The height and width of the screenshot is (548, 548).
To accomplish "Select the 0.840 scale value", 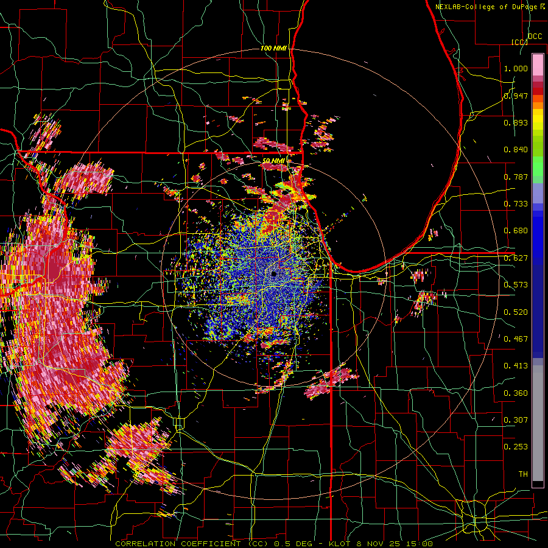I will (x=516, y=150).
